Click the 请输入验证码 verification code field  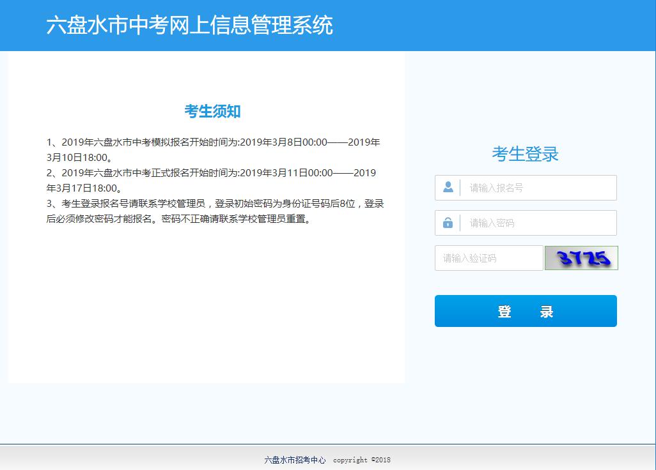tap(489, 258)
